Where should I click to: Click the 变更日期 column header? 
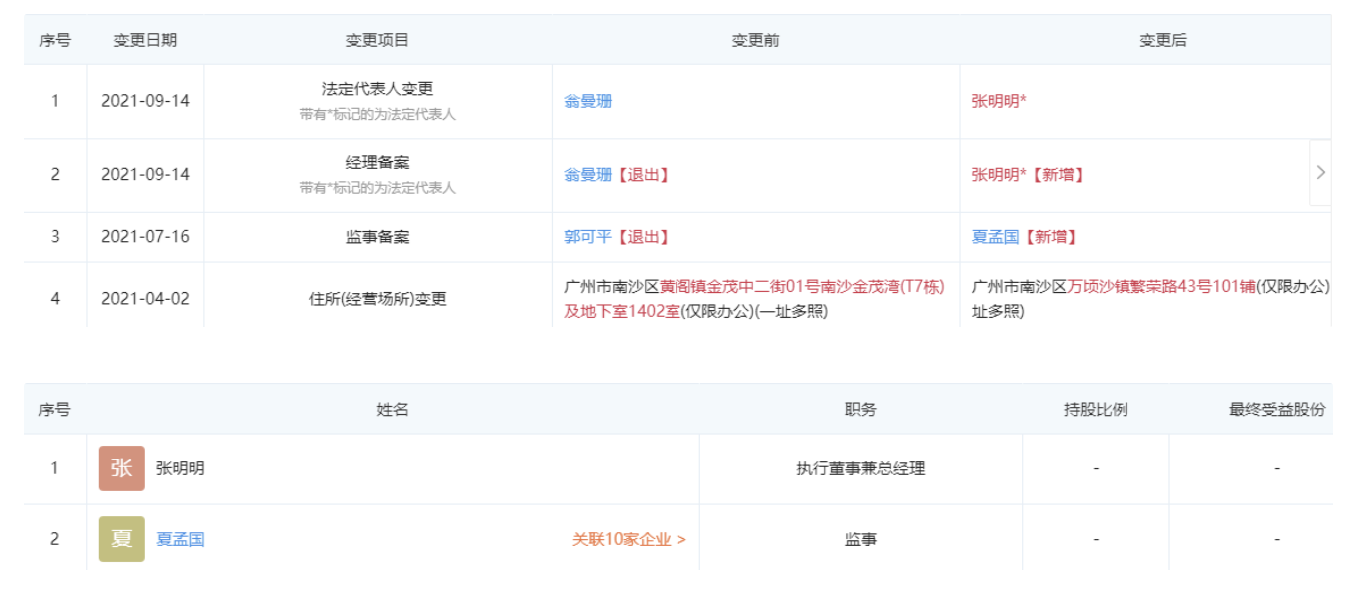[145, 40]
